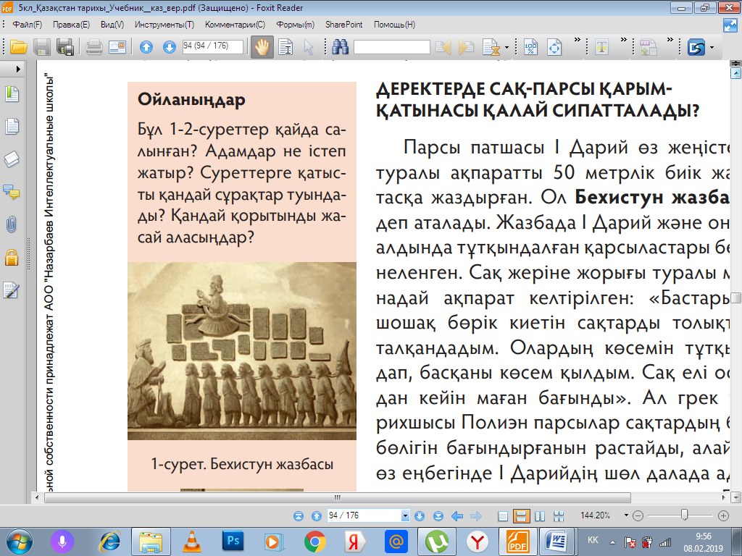Click the Previous View blue left arrow
The width and height of the screenshot is (742, 556).
click(457, 515)
